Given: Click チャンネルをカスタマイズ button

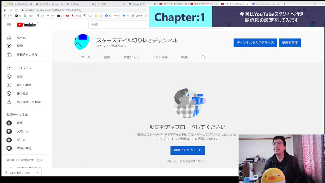Looking at the screenshot, I should (255, 43).
